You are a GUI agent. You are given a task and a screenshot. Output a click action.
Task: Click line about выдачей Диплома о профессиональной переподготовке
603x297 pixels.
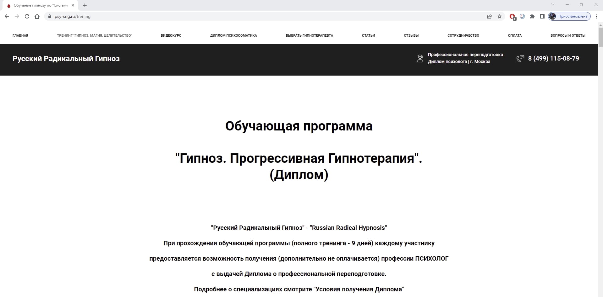pos(299,274)
